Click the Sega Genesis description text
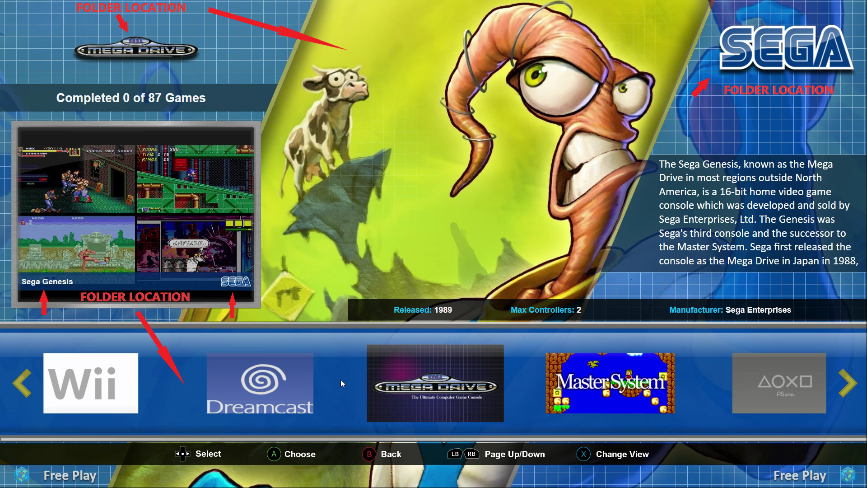 759,212
